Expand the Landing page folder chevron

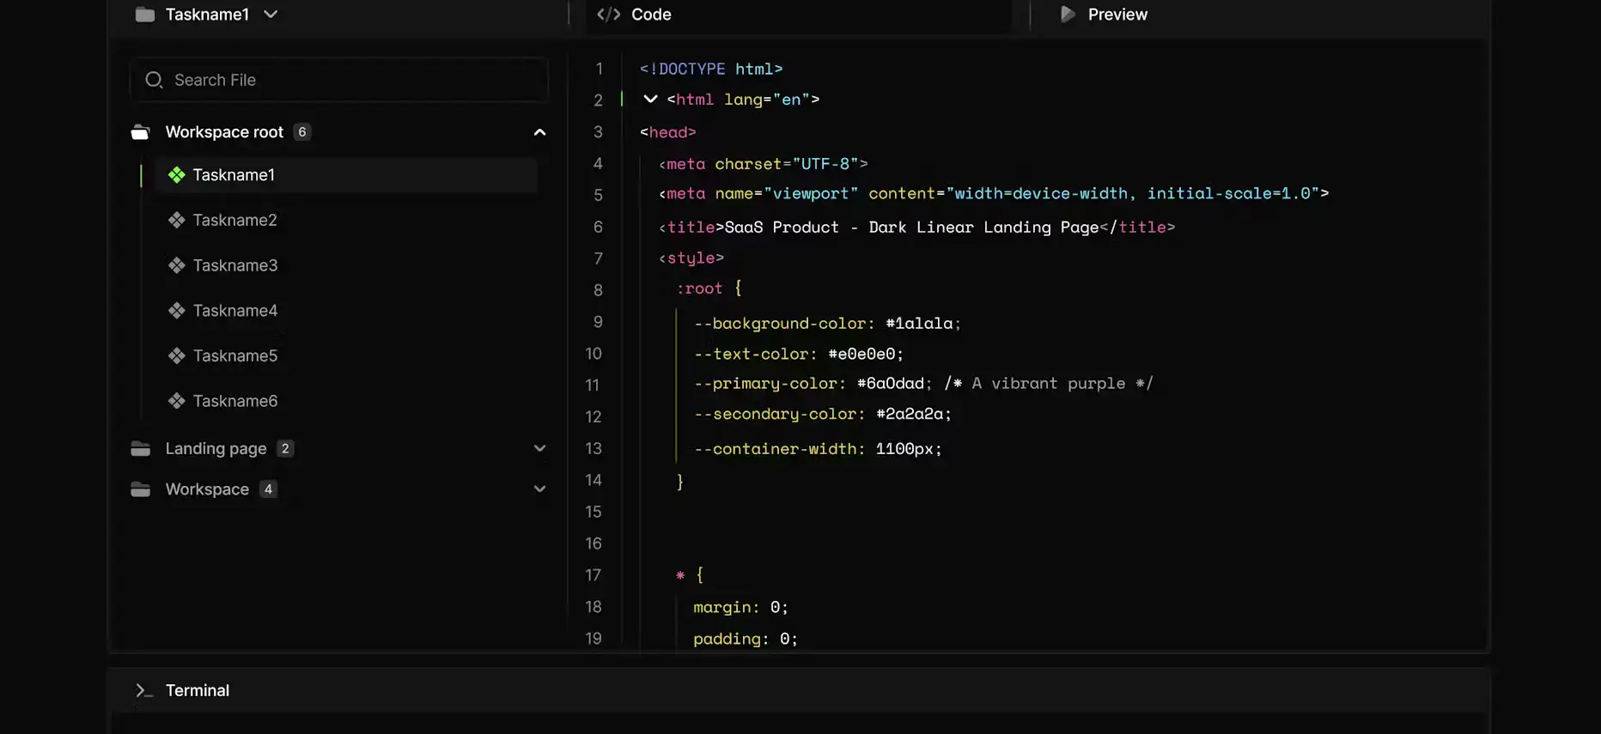[x=539, y=448]
